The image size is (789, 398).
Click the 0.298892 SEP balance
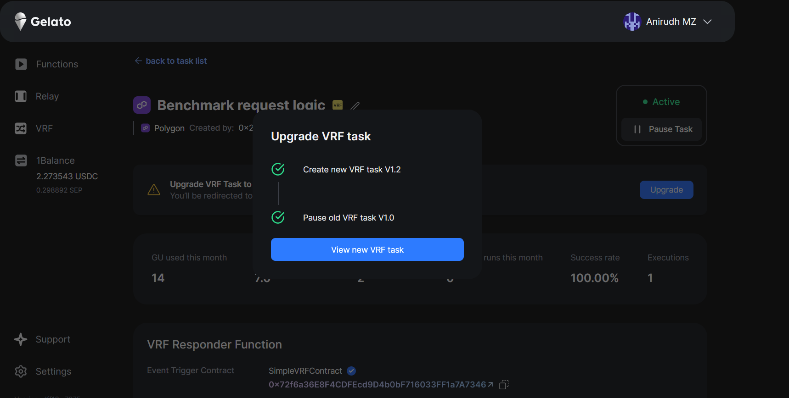point(59,190)
